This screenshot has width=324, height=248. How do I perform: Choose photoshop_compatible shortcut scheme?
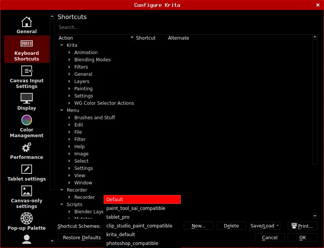tap(142, 243)
